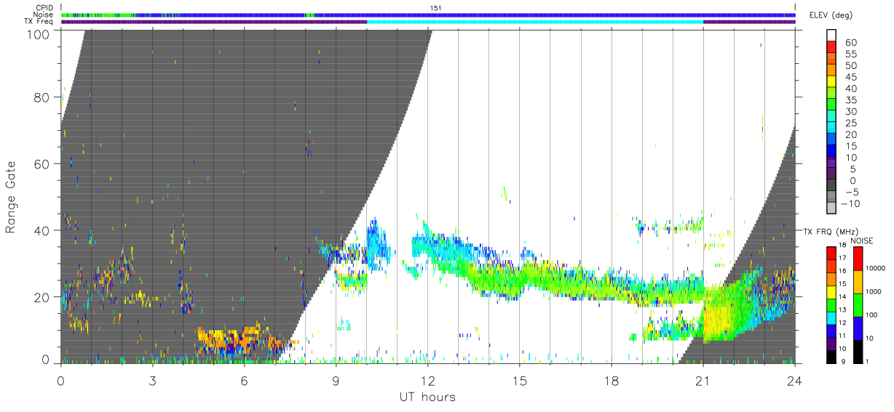Screen dimensions: 894x412
Task: Click the Noise strip label
Action: click(x=43, y=15)
